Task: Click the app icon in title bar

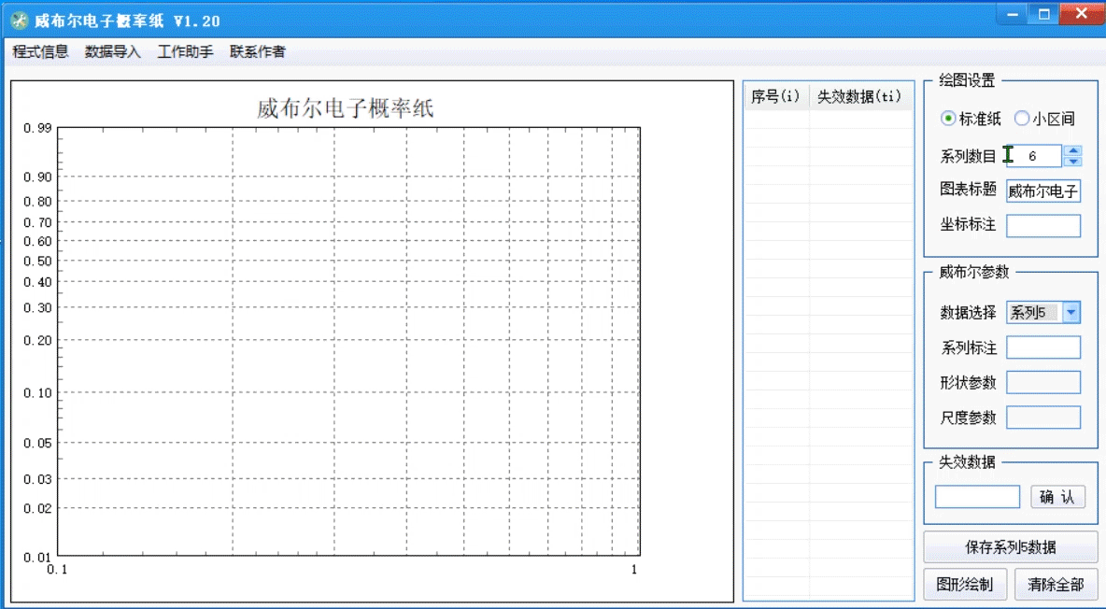Action: [x=19, y=21]
